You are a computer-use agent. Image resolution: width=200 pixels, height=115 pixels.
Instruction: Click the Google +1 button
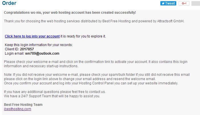click(x=184, y=3)
